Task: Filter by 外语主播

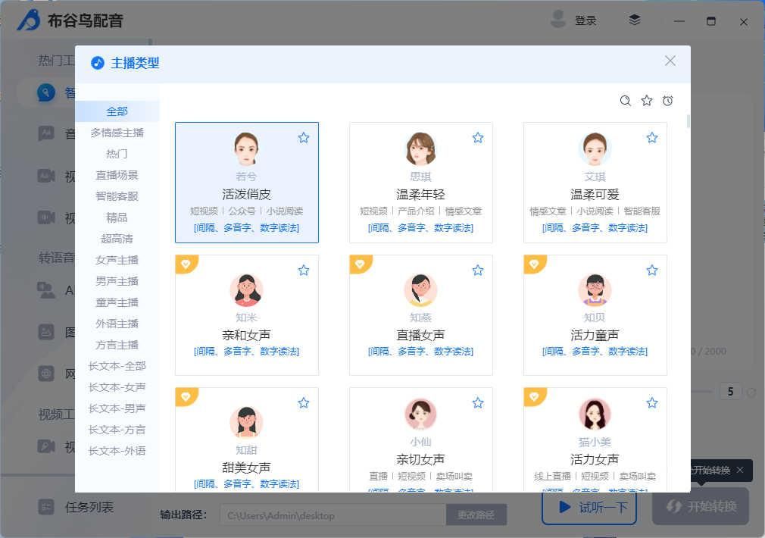Action: [117, 324]
